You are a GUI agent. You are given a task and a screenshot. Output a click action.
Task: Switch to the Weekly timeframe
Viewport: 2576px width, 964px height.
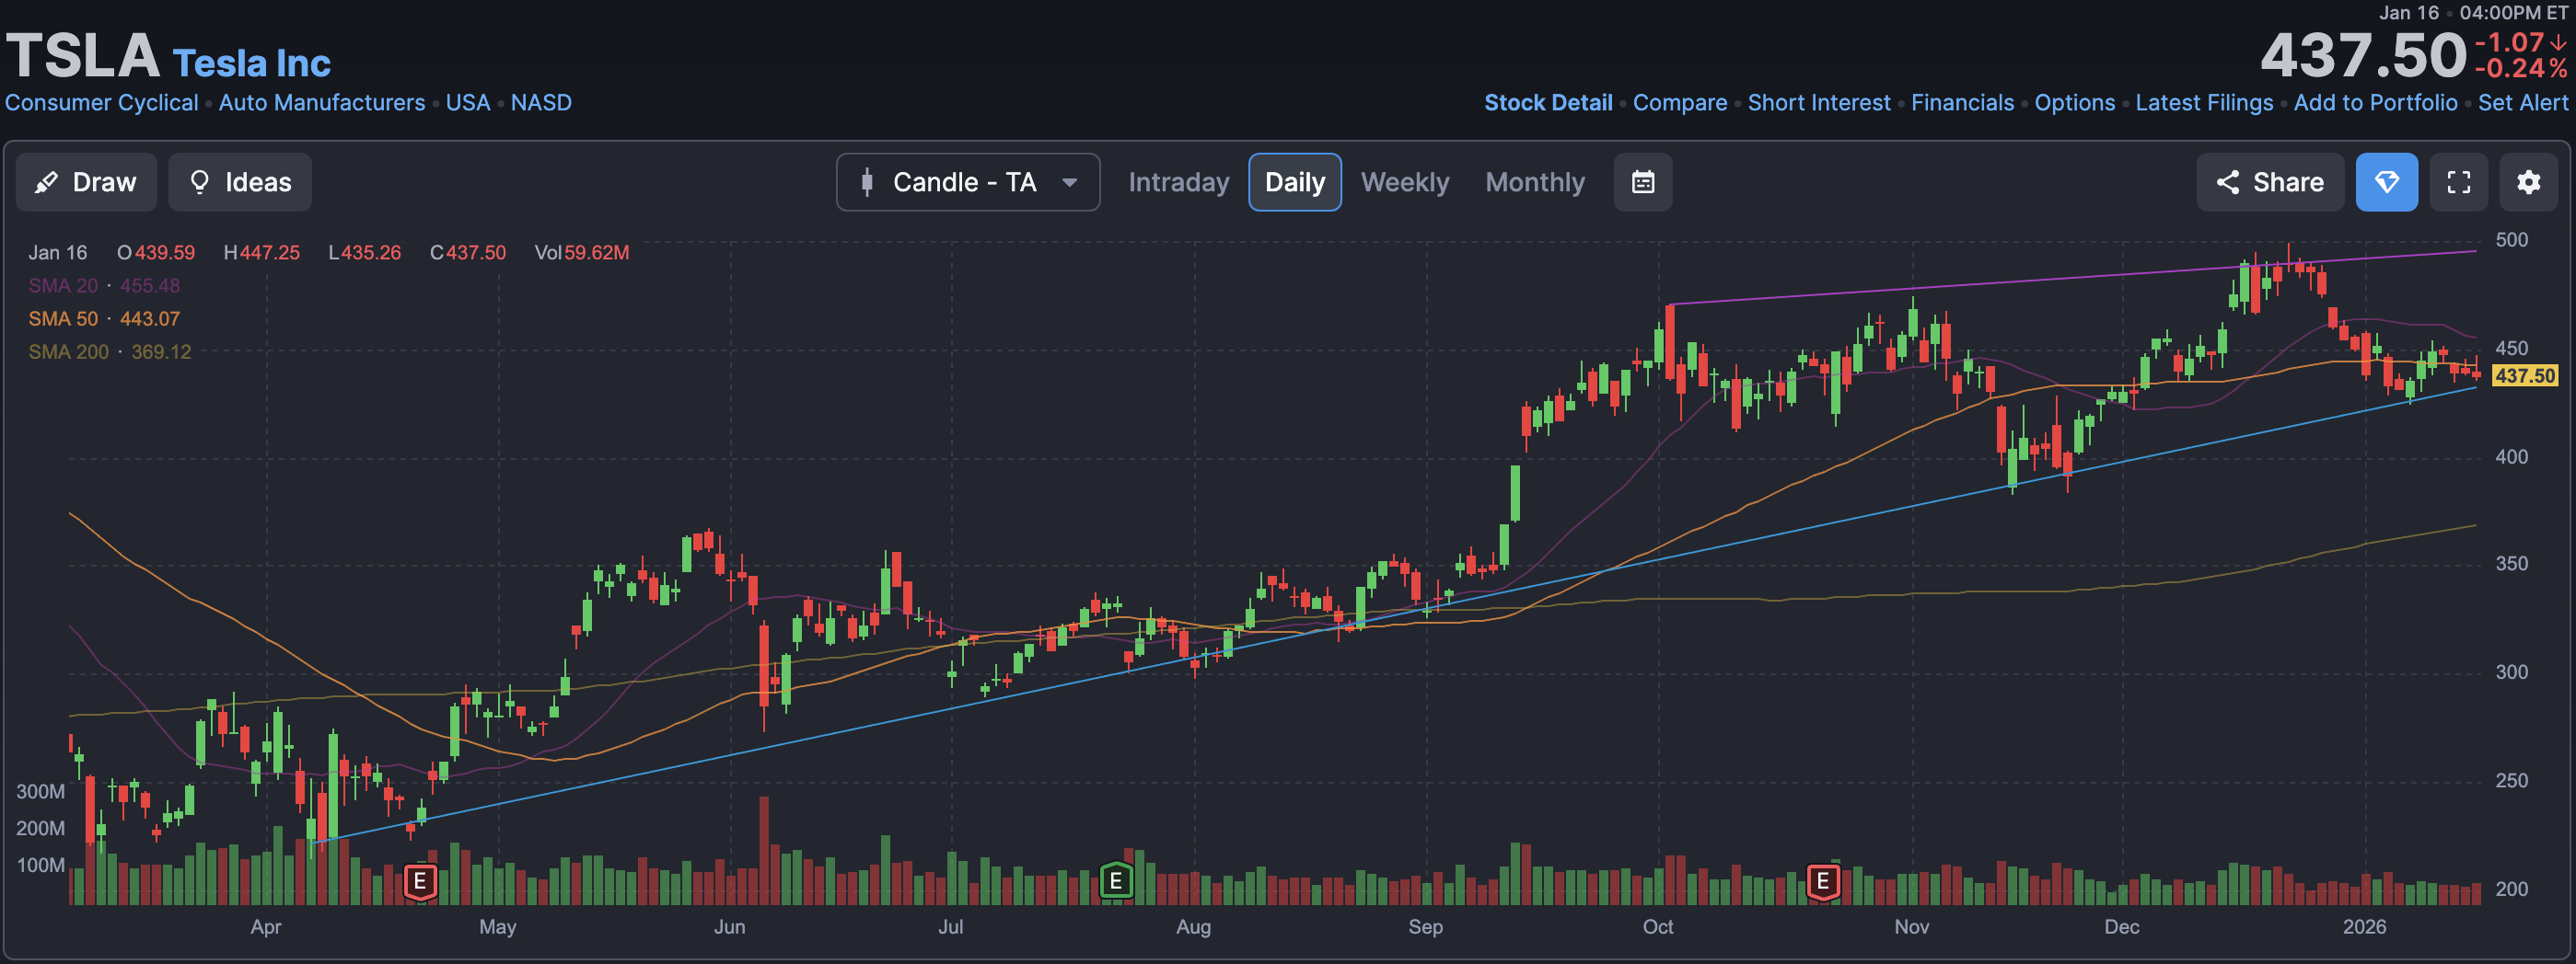(x=1405, y=182)
